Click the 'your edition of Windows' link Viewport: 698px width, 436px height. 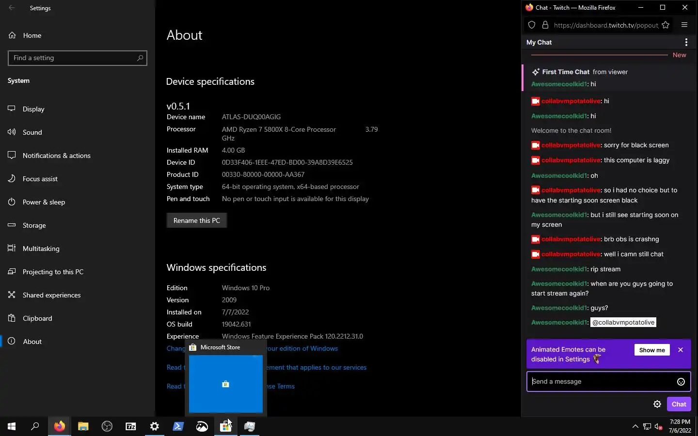click(302, 348)
